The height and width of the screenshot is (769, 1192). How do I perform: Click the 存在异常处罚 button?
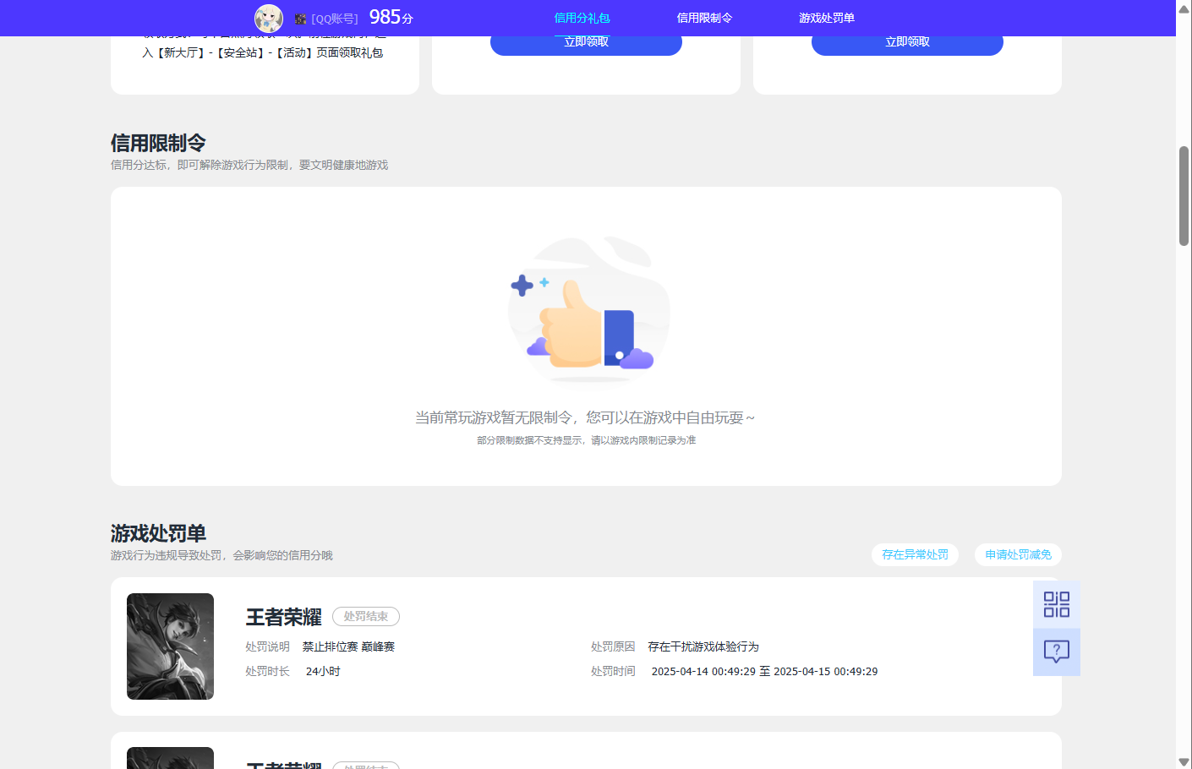915,554
